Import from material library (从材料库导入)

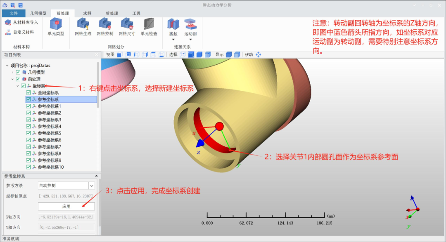pos(21,22)
